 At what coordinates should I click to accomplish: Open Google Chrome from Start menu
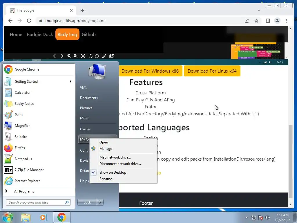(39, 69)
